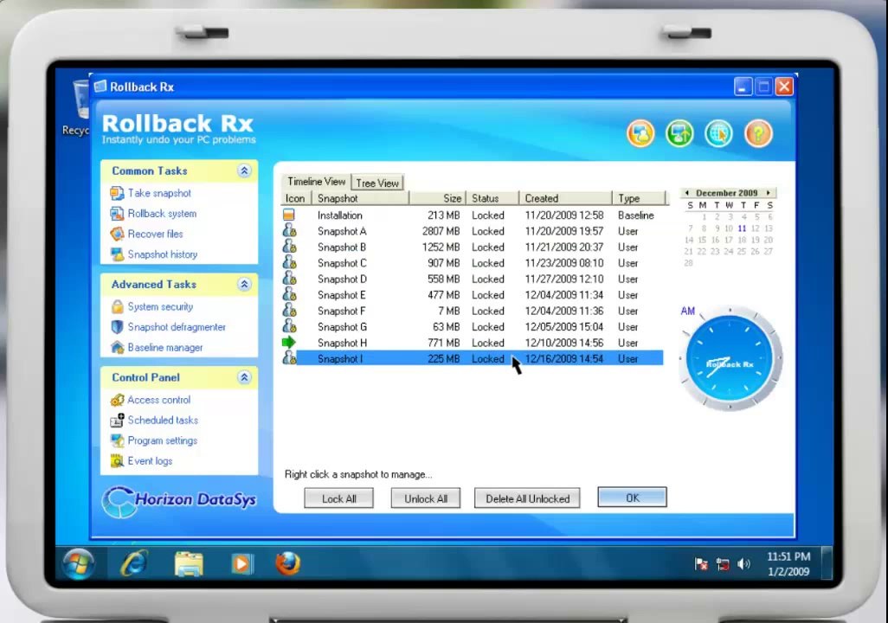This screenshot has height=623, width=888.
Task: Collapse the Common Tasks panel
Action: pyautogui.click(x=244, y=170)
